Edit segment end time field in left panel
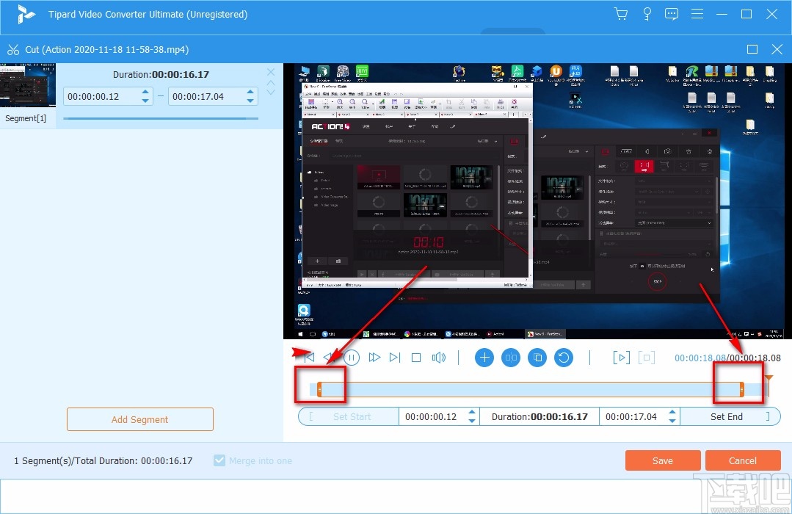Image resolution: width=792 pixels, height=514 pixels. tap(206, 96)
